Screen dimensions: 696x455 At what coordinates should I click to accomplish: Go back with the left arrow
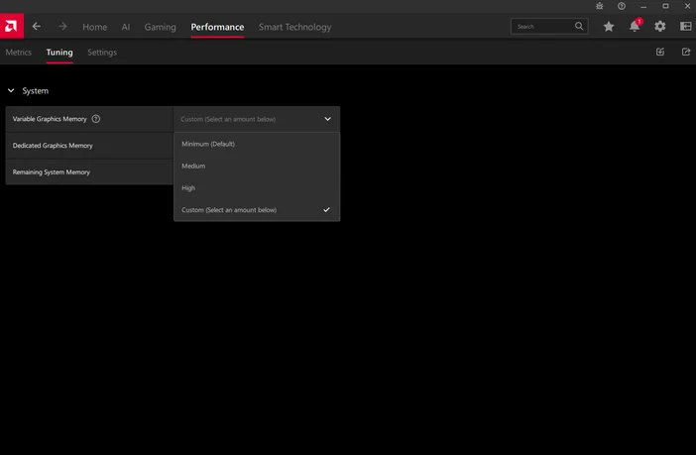tap(37, 27)
